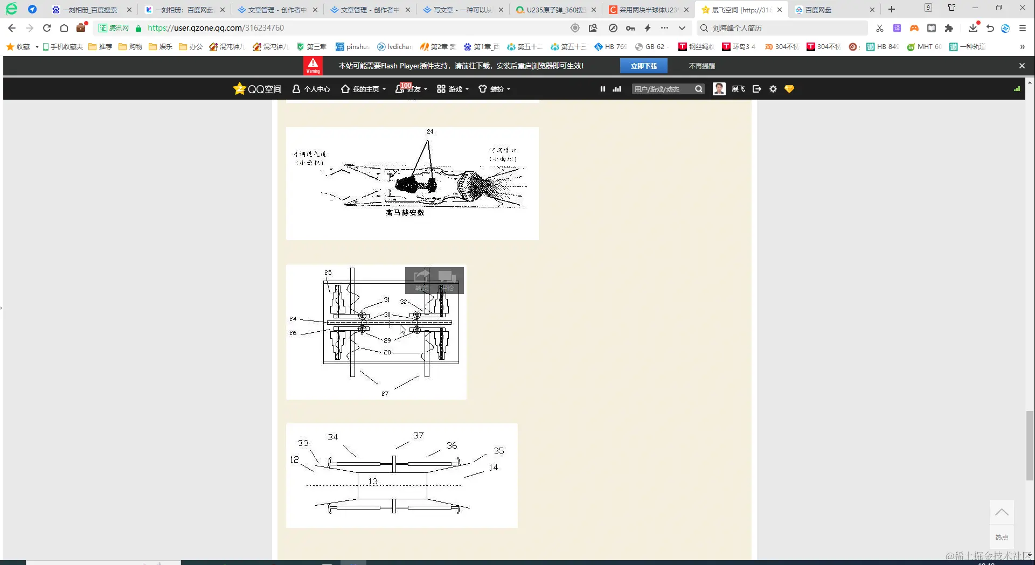
Task: Open the three-dots more options in address bar
Action: (x=665, y=28)
